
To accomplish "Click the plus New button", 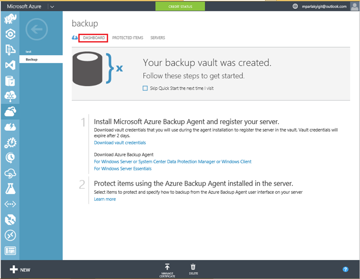I will pos(20,269).
